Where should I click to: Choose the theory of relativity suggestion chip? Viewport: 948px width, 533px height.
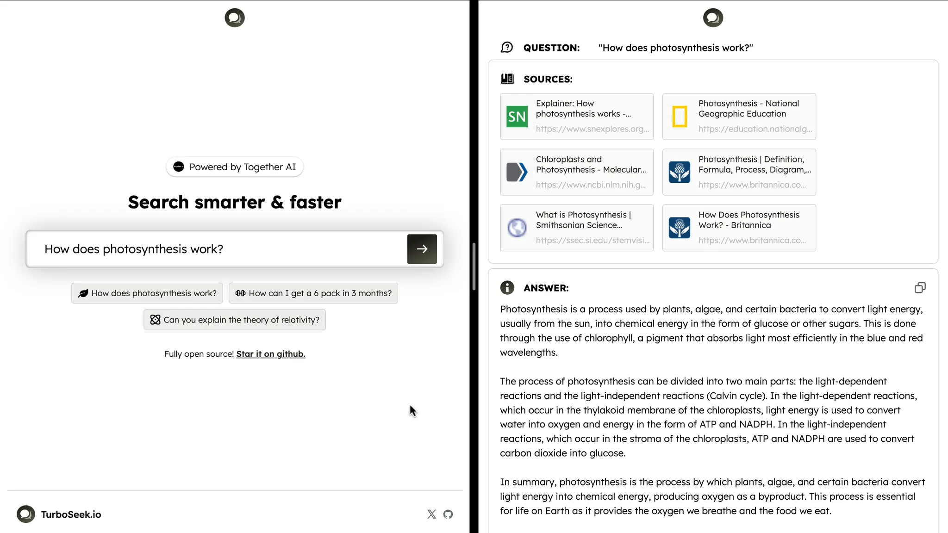click(x=235, y=320)
